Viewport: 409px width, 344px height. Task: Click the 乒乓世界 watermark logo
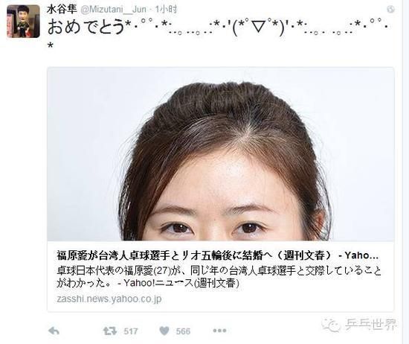click(370, 325)
